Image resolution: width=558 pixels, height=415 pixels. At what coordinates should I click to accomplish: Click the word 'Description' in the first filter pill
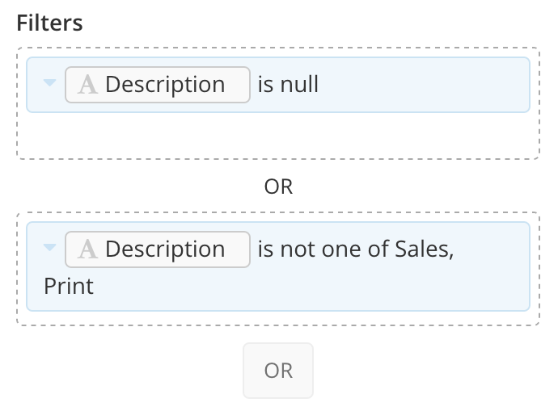coord(165,85)
